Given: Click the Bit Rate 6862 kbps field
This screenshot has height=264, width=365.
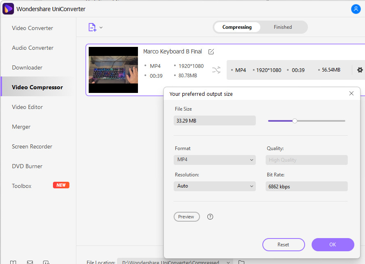Looking at the screenshot, I should coord(307,186).
